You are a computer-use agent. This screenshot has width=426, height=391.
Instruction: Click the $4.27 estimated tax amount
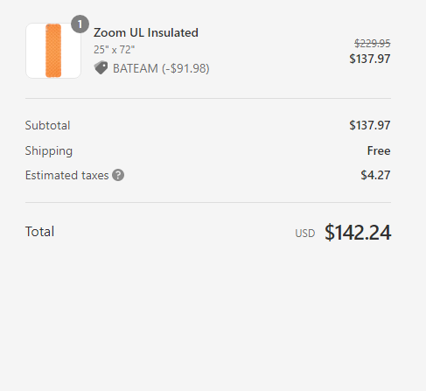click(x=375, y=175)
